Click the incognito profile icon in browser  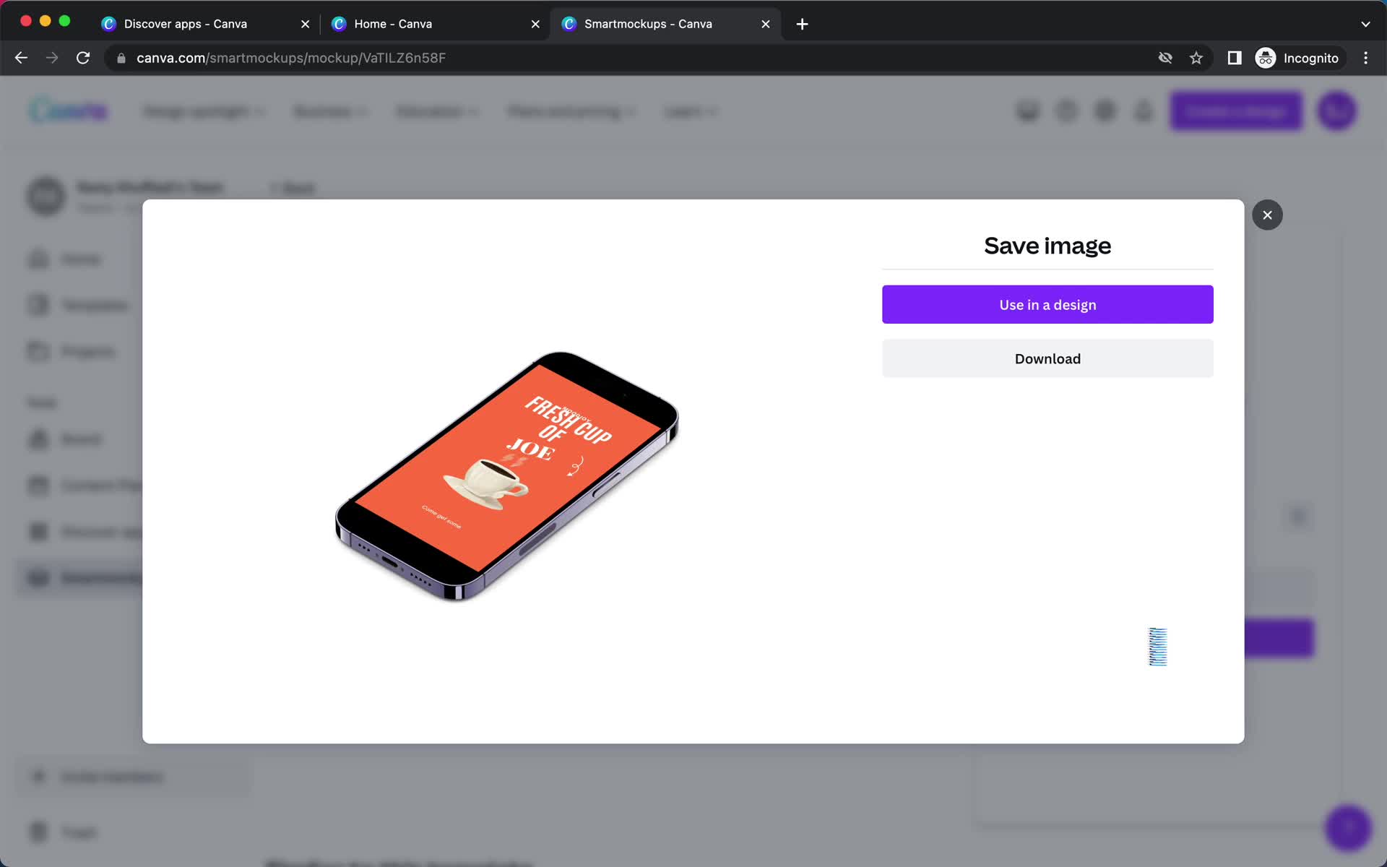[x=1265, y=57]
